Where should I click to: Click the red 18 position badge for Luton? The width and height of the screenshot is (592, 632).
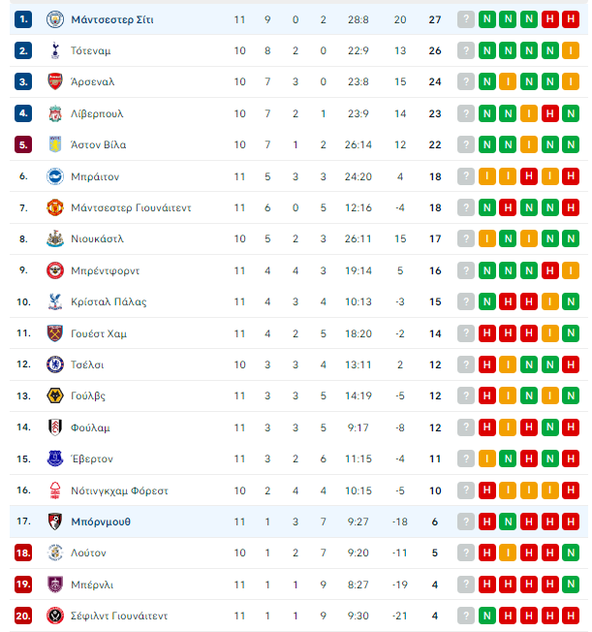[23, 553]
